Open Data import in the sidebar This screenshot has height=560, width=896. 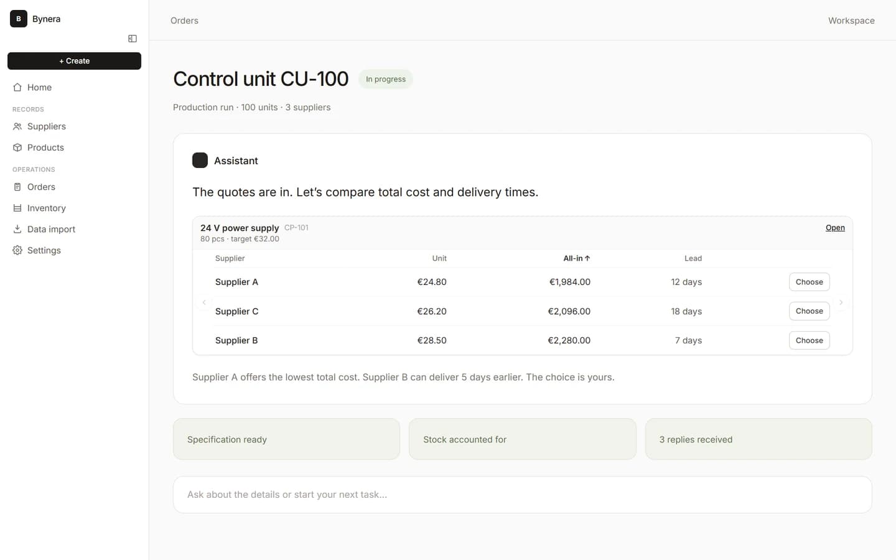point(74,229)
